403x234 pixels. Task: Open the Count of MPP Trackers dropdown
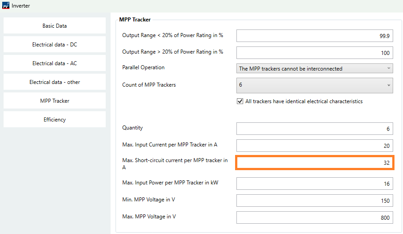click(314, 85)
